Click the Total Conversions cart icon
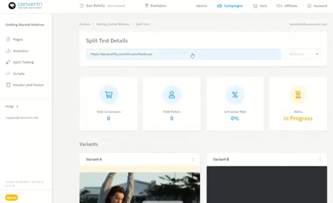The width and height of the screenshot is (333, 203). [109, 95]
